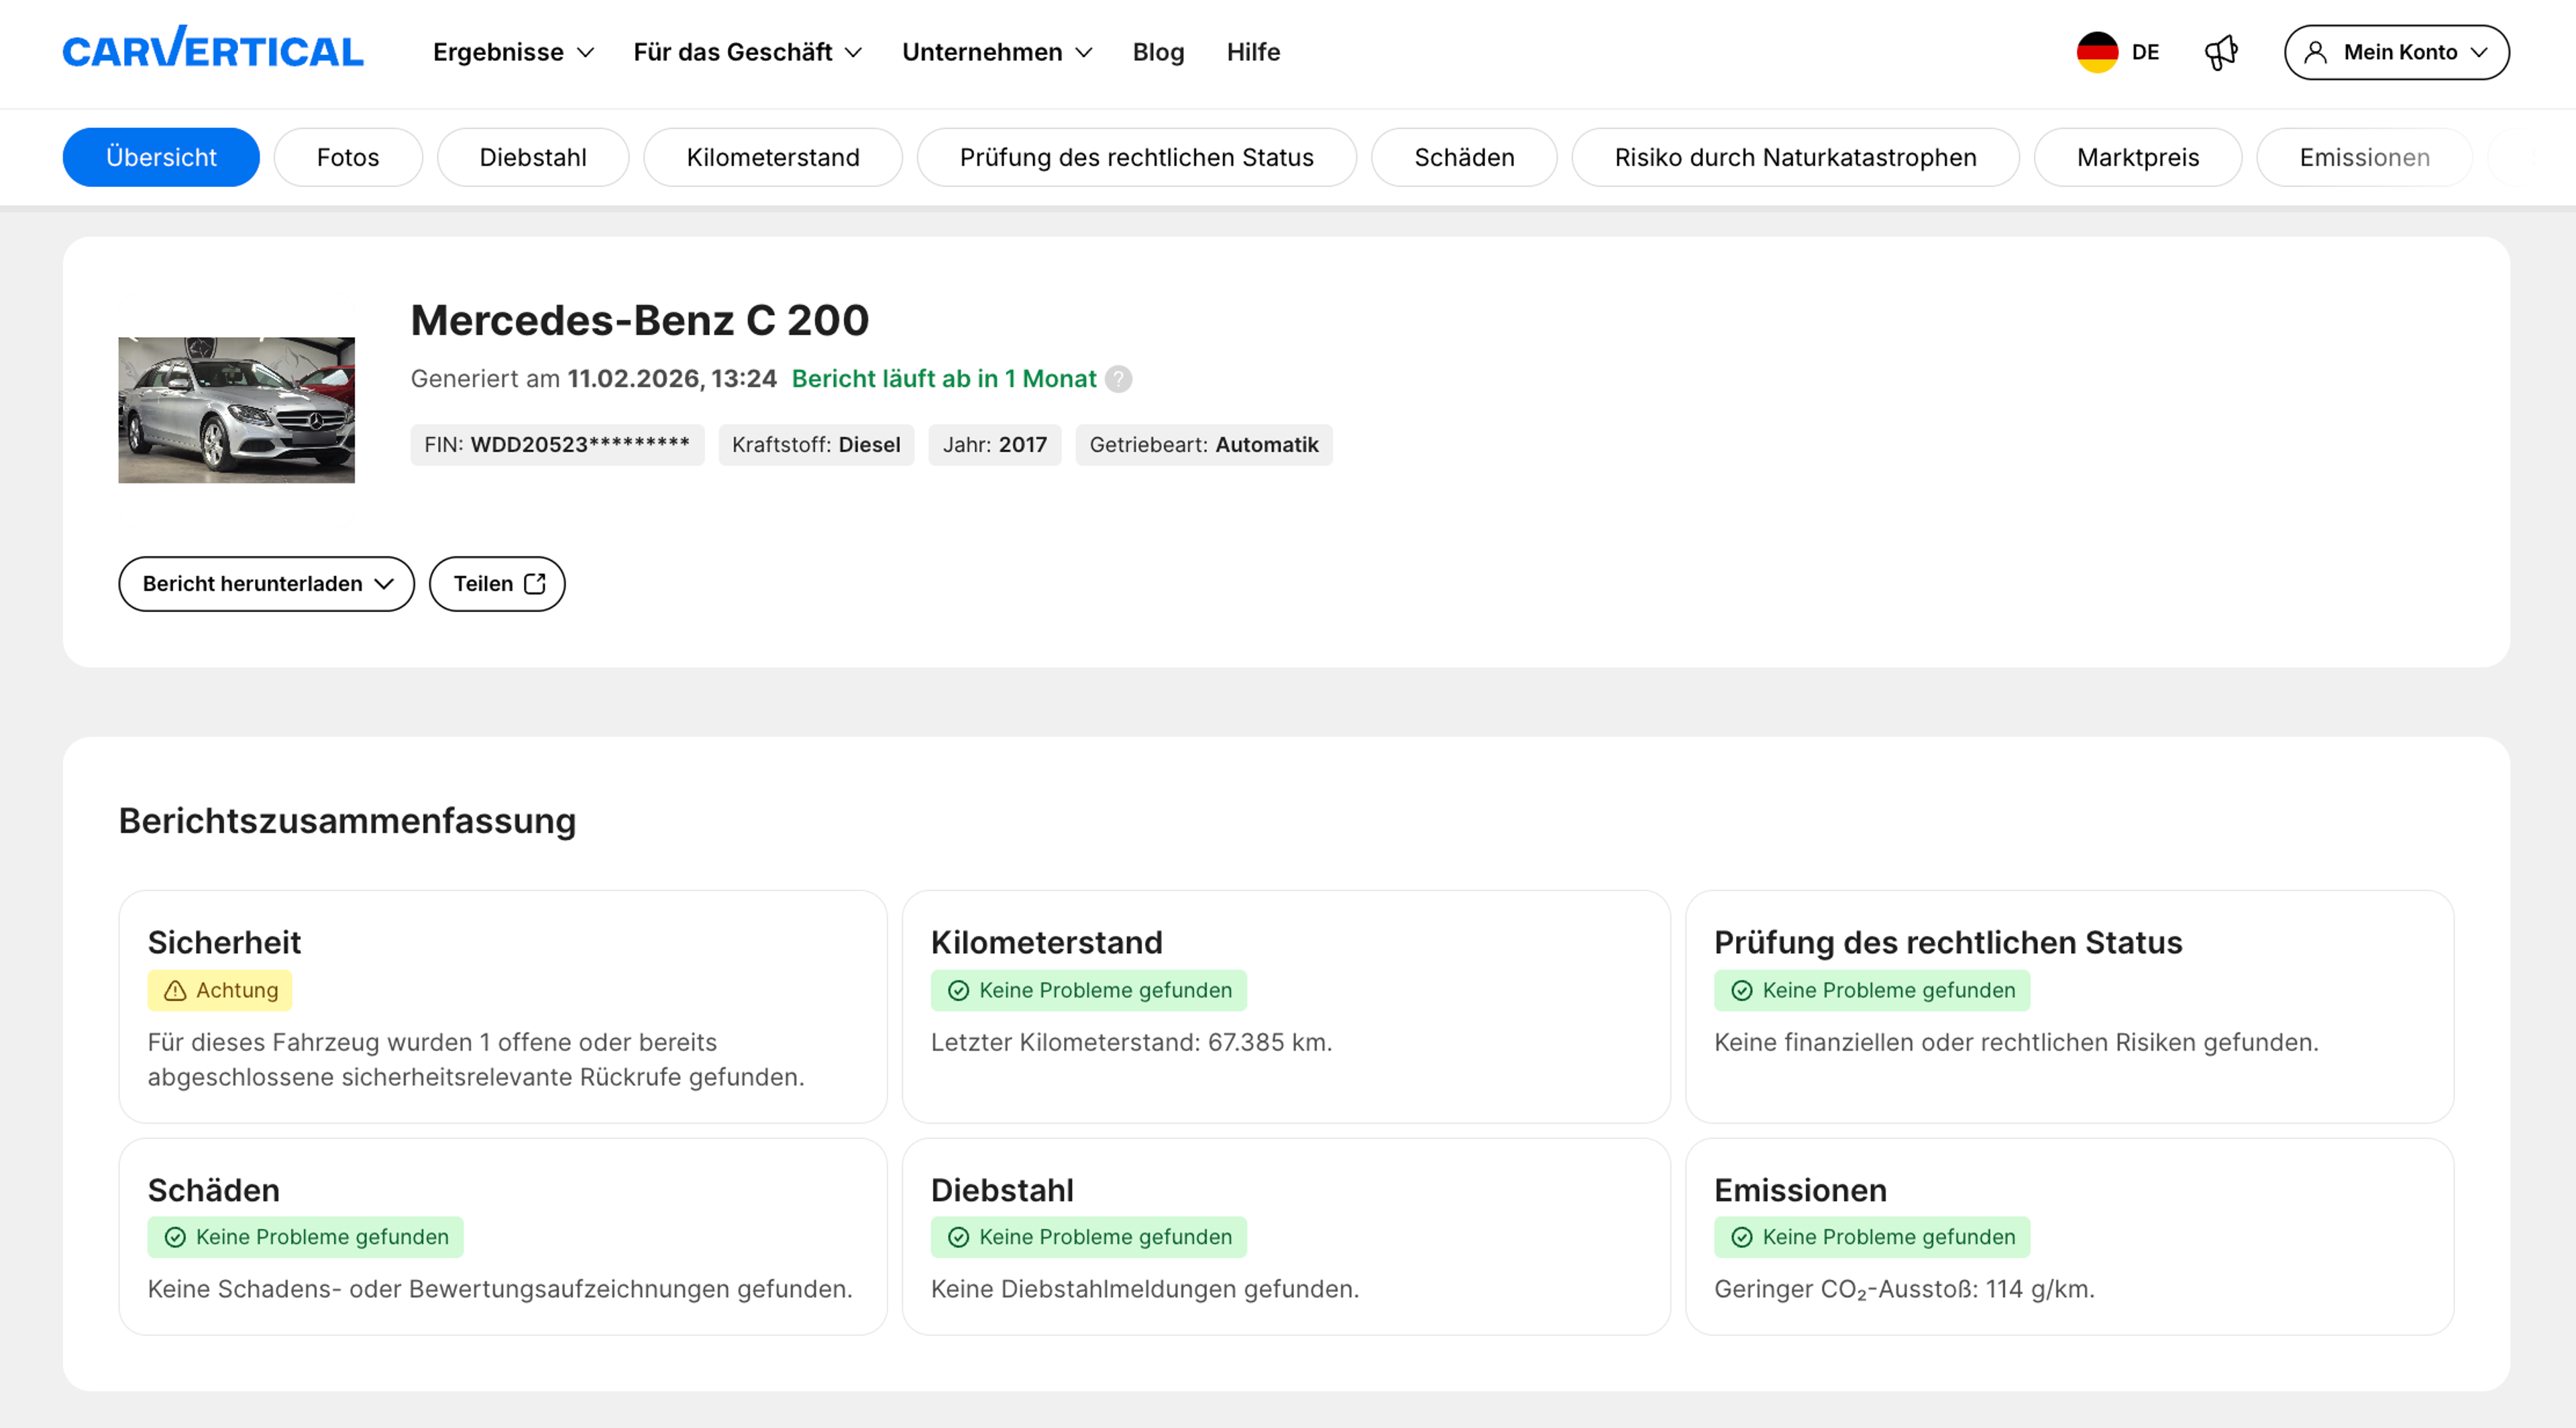2576x1428 pixels.
Task: Click the Mercedes-Benz car thumbnail photo
Action: pyautogui.click(x=236, y=410)
